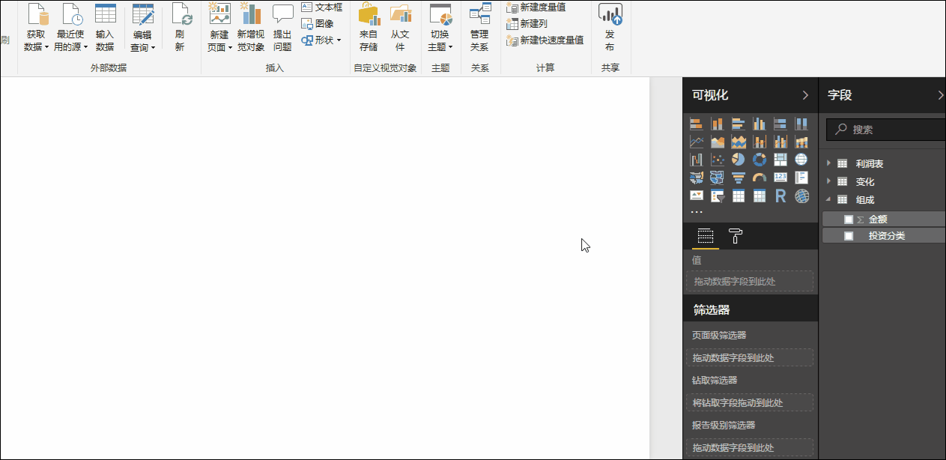Click 提出问题 ask a question
This screenshot has width=946, height=460.
click(282, 28)
